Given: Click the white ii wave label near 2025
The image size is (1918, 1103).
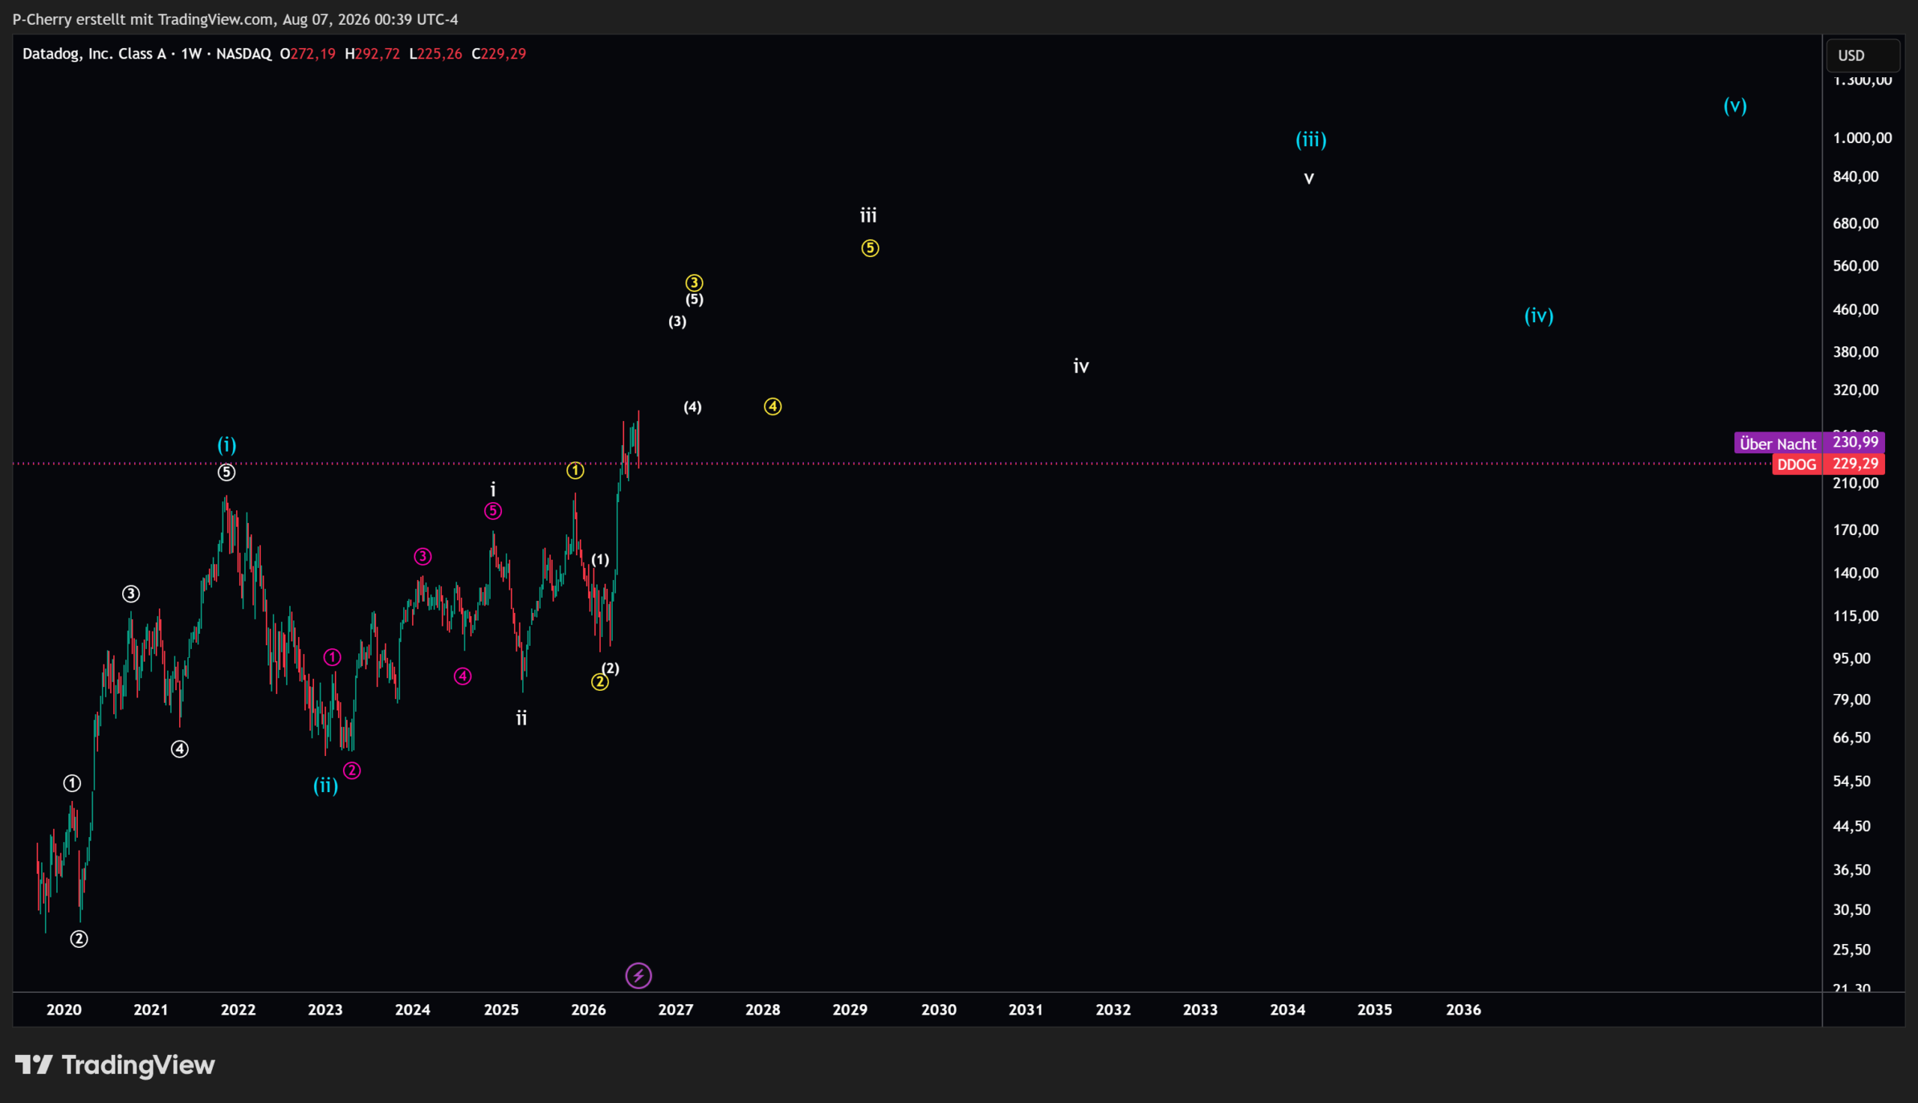Looking at the screenshot, I should [521, 718].
